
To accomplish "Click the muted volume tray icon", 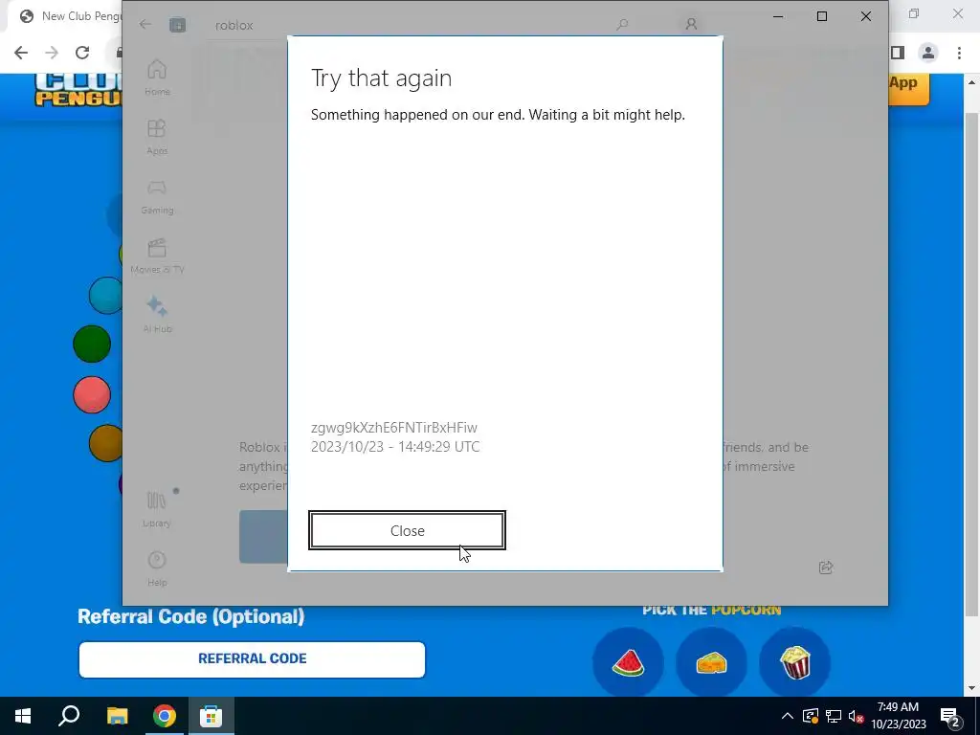I will [856, 716].
